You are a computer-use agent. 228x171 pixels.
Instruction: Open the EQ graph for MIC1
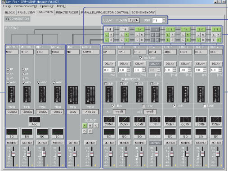tap(12, 133)
